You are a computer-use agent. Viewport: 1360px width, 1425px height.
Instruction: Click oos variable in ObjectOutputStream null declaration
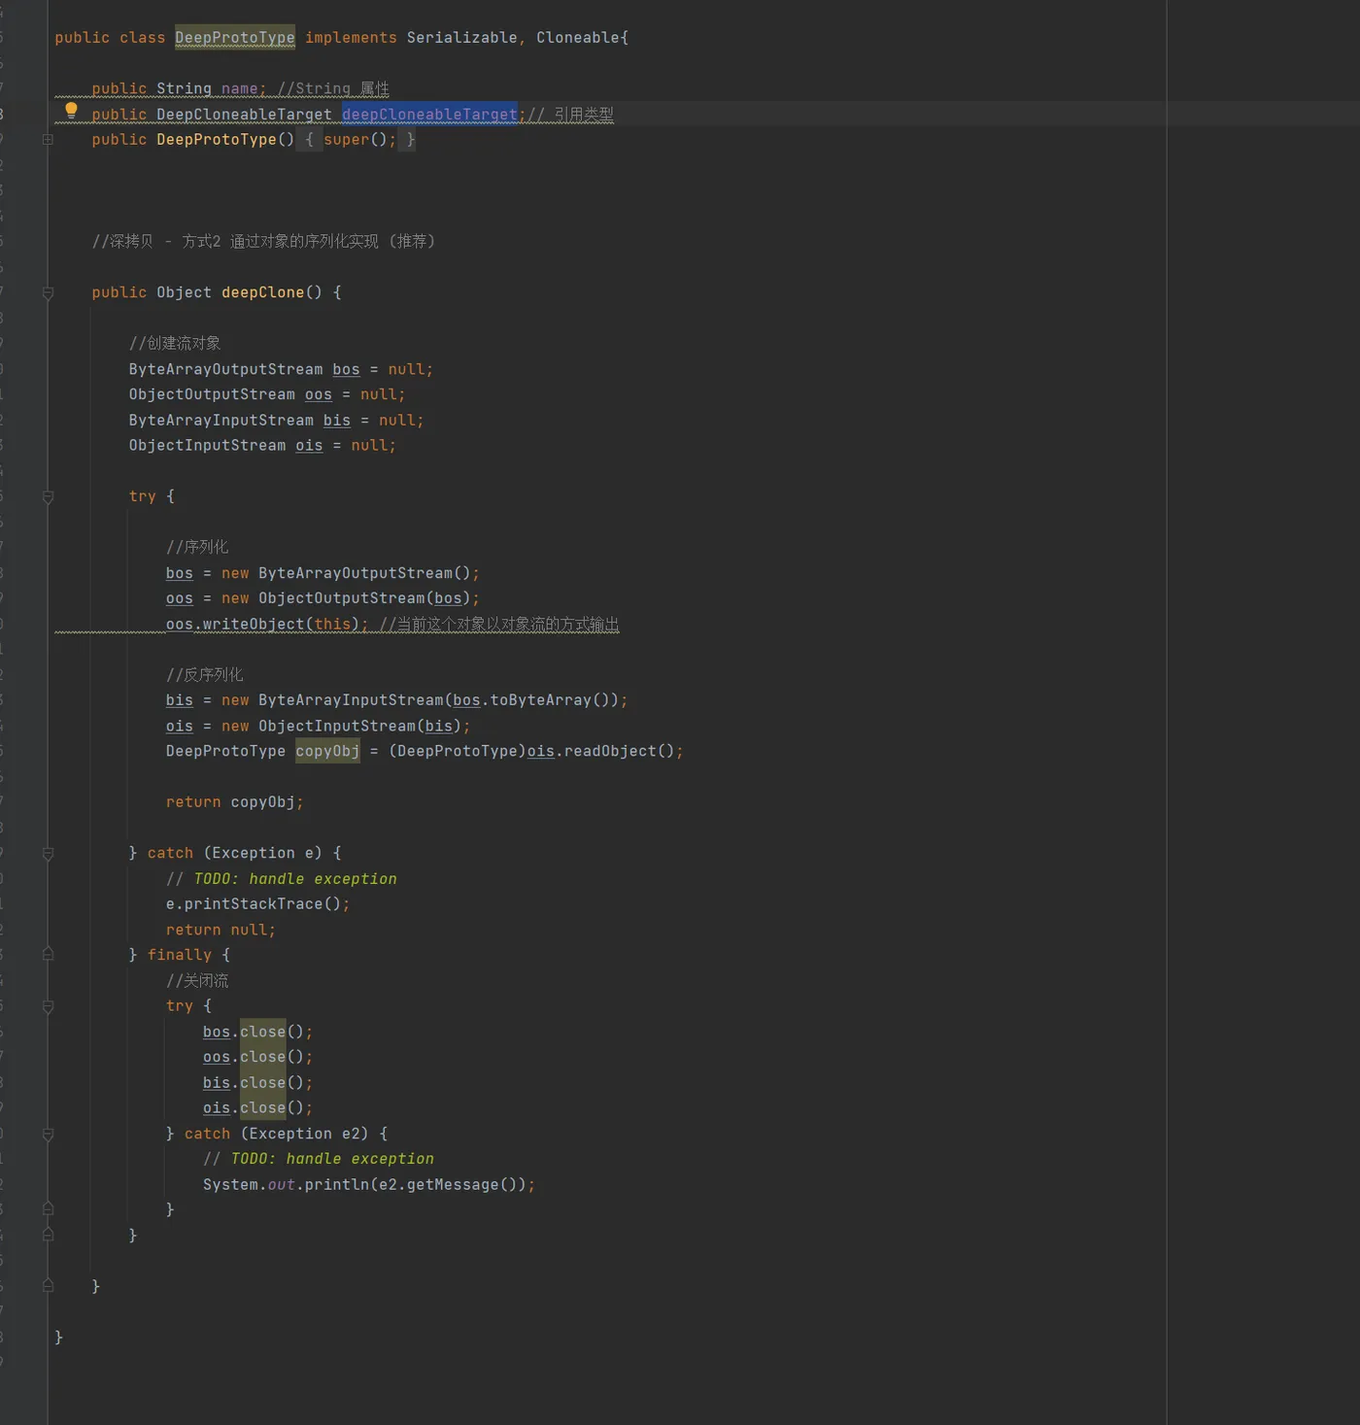[x=318, y=394]
